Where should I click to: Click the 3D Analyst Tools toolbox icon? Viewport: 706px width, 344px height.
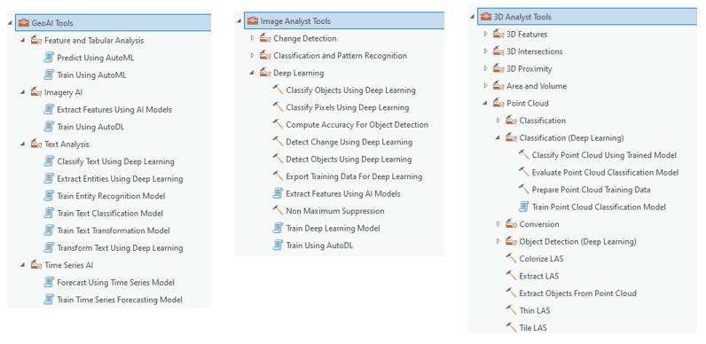[x=486, y=17]
